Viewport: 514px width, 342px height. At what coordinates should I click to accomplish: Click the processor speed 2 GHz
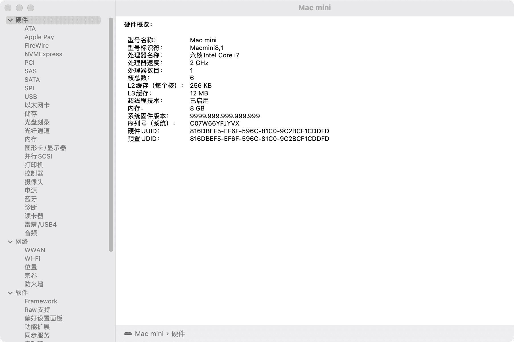click(x=199, y=63)
